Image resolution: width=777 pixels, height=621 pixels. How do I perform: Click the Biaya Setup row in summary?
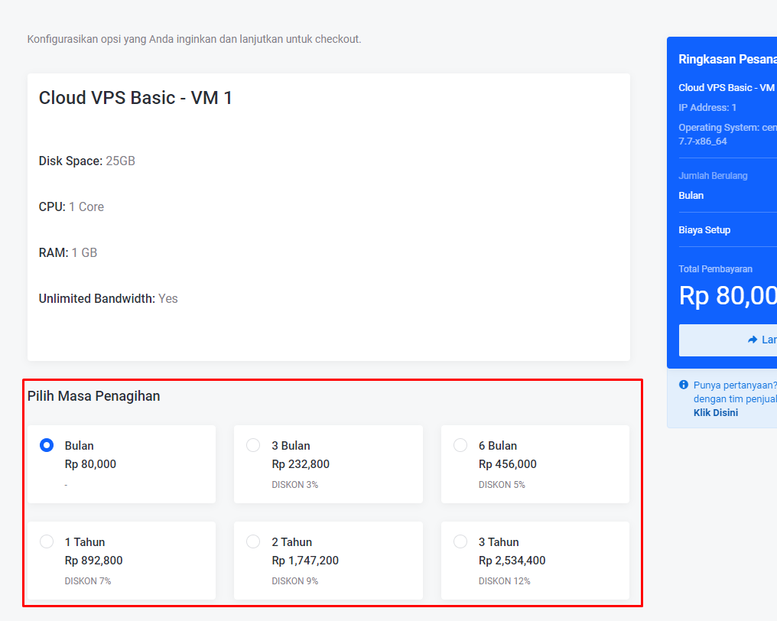point(704,230)
